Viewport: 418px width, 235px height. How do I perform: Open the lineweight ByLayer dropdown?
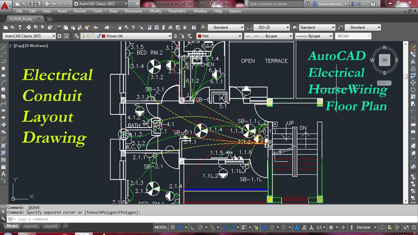pos(314,36)
